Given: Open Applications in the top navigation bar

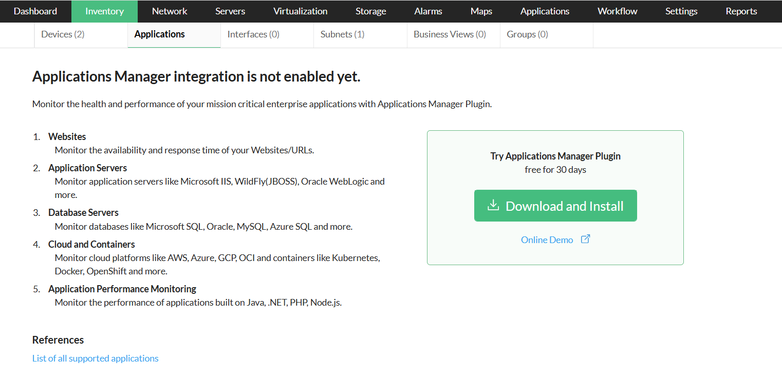Looking at the screenshot, I should [545, 11].
